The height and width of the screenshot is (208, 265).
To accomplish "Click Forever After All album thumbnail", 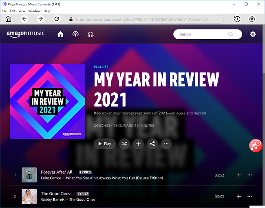I will coord(29,175).
